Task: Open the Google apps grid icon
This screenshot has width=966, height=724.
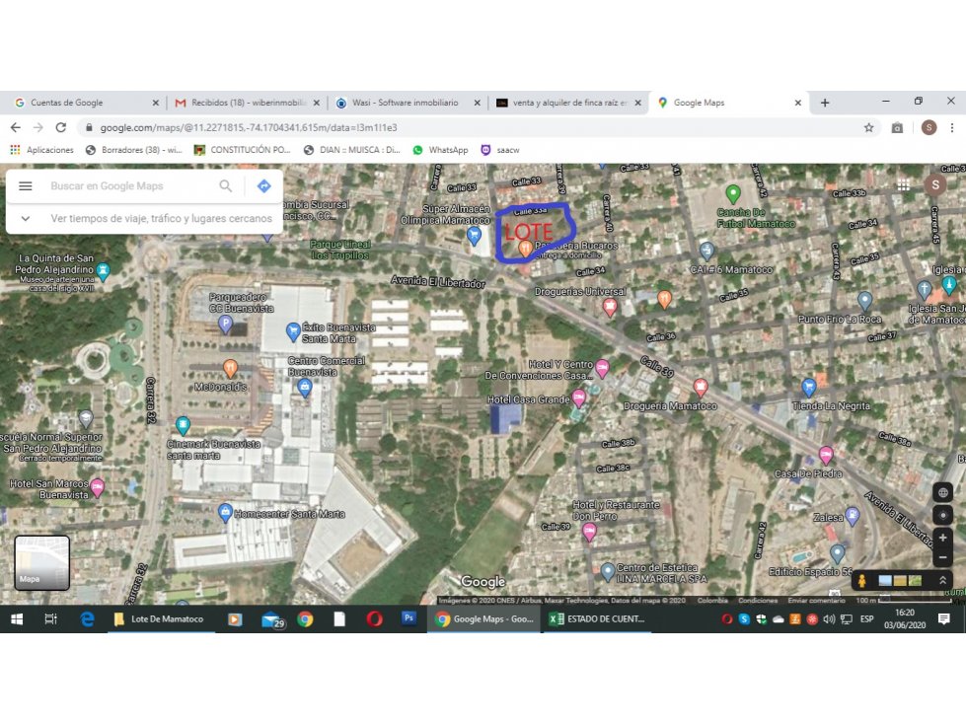Action: coord(903,185)
